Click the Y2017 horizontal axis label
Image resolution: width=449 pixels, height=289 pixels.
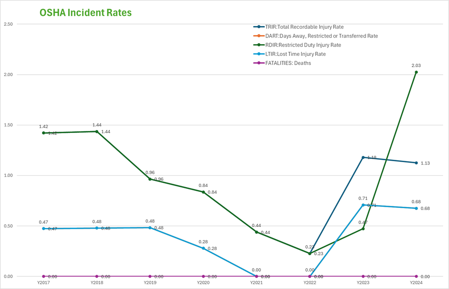click(43, 283)
